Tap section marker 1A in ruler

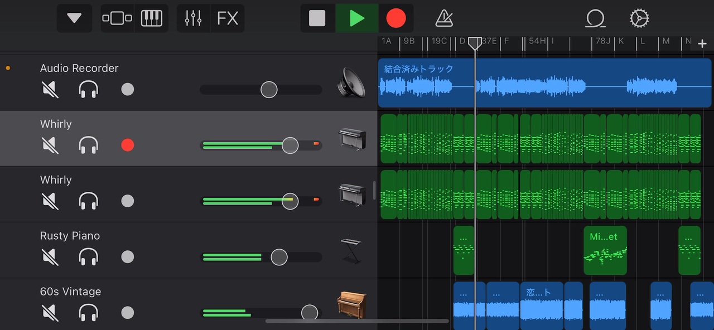click(x=387, y=41)
